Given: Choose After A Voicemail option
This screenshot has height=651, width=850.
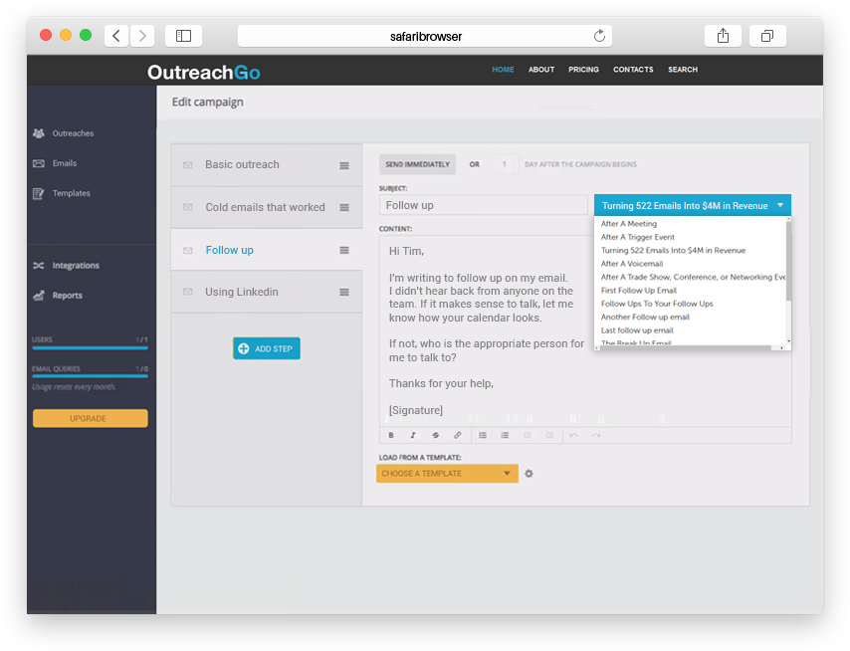Looking at the screenshot, I should point(632,264).
